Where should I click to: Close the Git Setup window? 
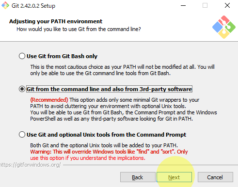pyautogui.click(x=227, y=5)
